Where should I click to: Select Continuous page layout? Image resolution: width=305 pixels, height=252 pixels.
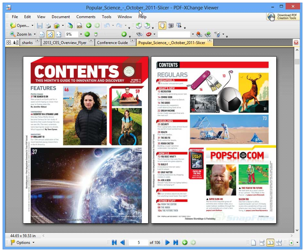click(x=262, y=243)
